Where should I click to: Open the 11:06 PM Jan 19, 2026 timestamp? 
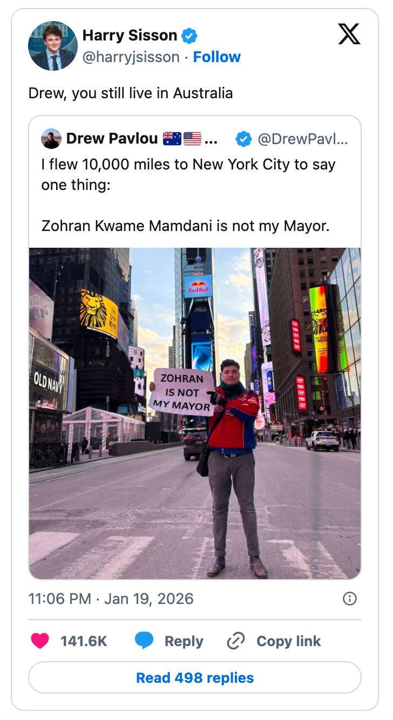click(111, 599)
